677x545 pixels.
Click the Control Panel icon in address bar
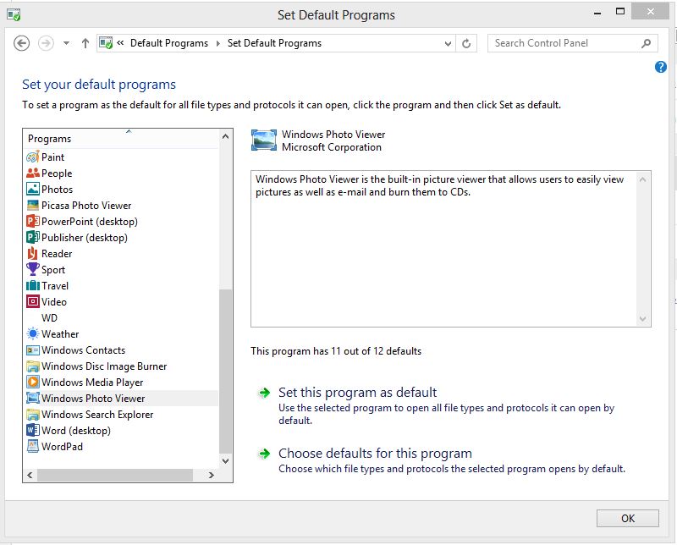(106, 43)
